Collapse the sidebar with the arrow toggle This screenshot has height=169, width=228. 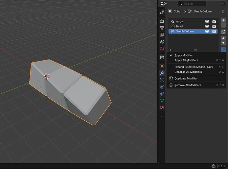tap(156, 5)
